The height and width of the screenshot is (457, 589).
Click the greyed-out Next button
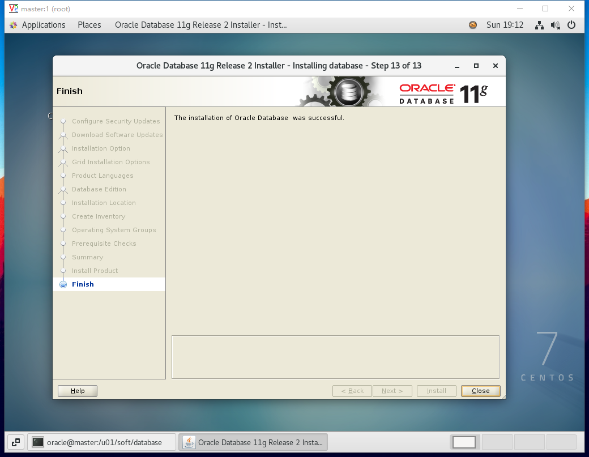pos(392,391)
